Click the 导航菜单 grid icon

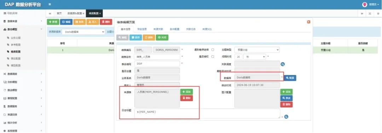click(5, 13)
